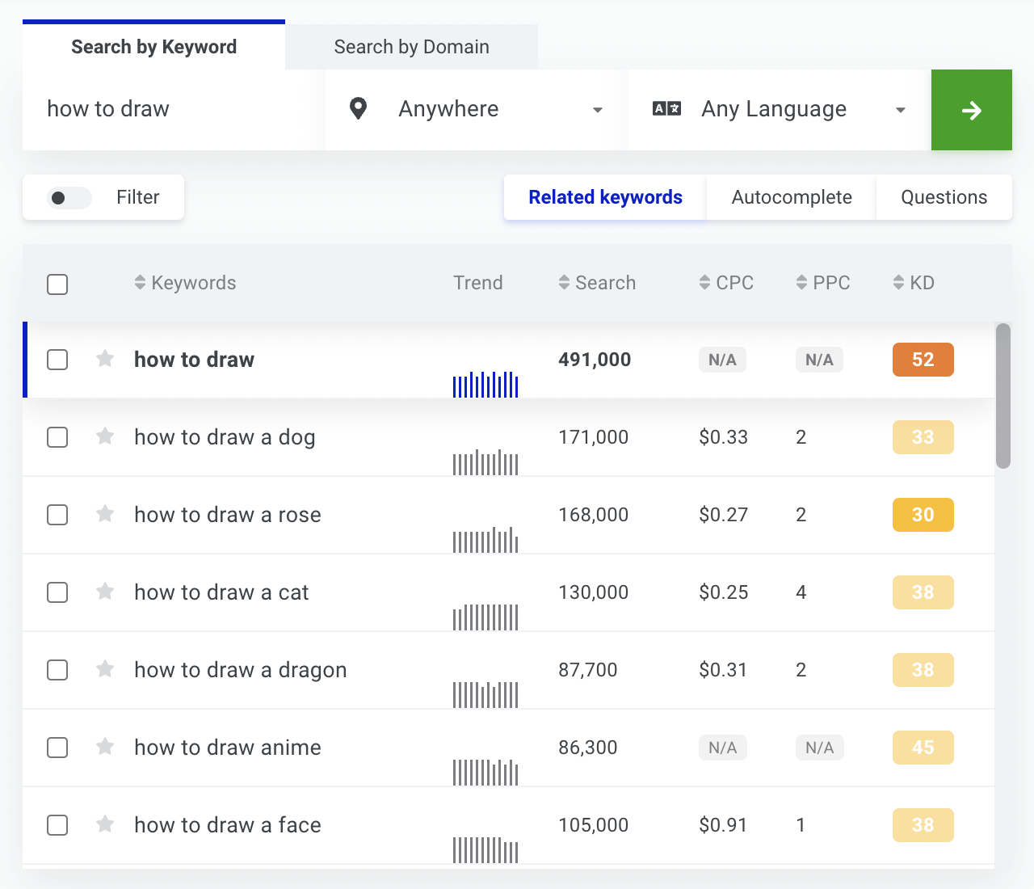View trend chart for 'how to draw anime'
Image resolution: width=1034 pixels, height=889 pixels.
(x=485, y=772)
